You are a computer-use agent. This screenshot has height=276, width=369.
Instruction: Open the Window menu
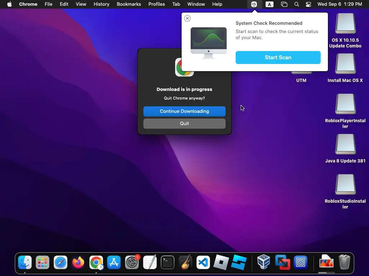196,4
